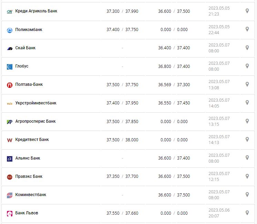257x224 pixels.
Task: Click the Правэкс Банк logo icon
Action: click(x=10, y=177)
